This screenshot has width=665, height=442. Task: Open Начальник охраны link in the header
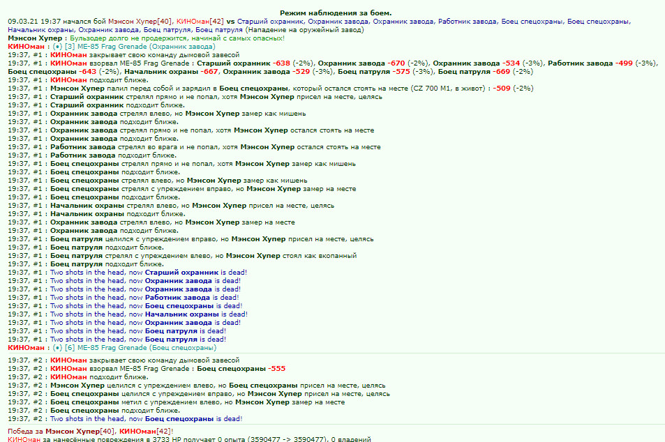40,30
